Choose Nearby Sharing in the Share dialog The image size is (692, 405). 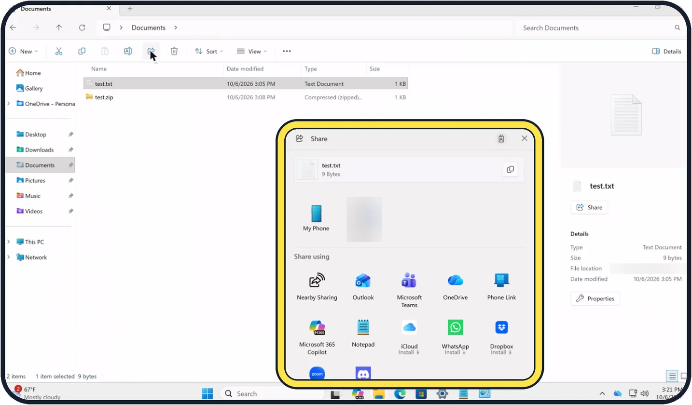tap(317, 287)
